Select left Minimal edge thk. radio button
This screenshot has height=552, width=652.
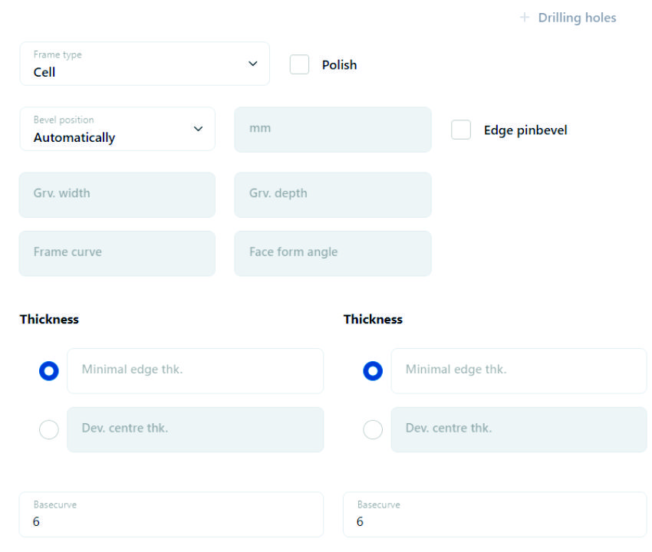(x=48, y=371)
